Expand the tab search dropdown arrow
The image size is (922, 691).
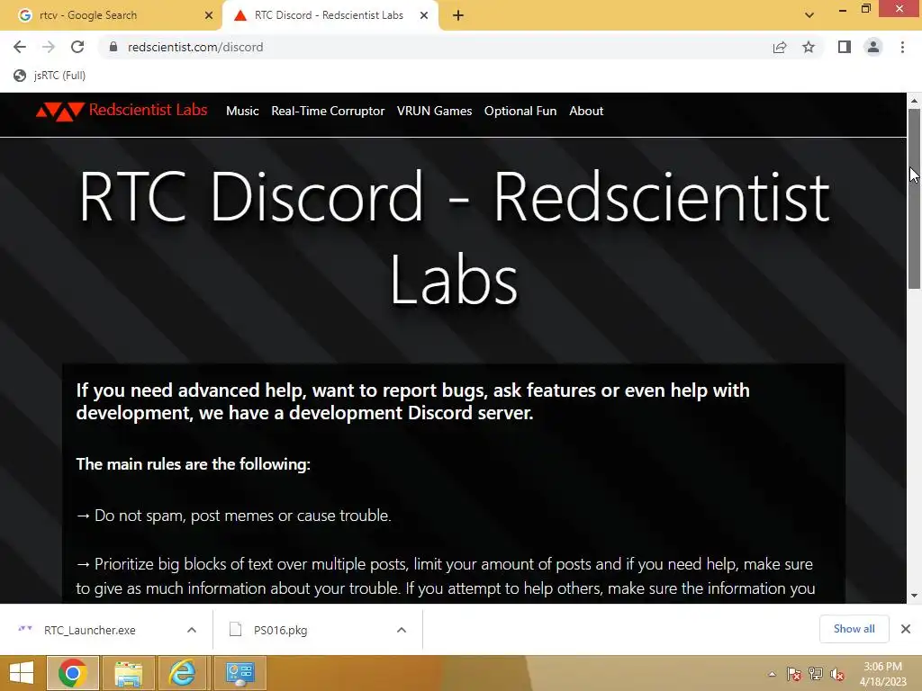click(x=809, y=15)
